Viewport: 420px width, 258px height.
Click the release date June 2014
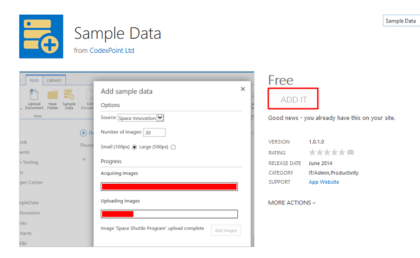320,163
